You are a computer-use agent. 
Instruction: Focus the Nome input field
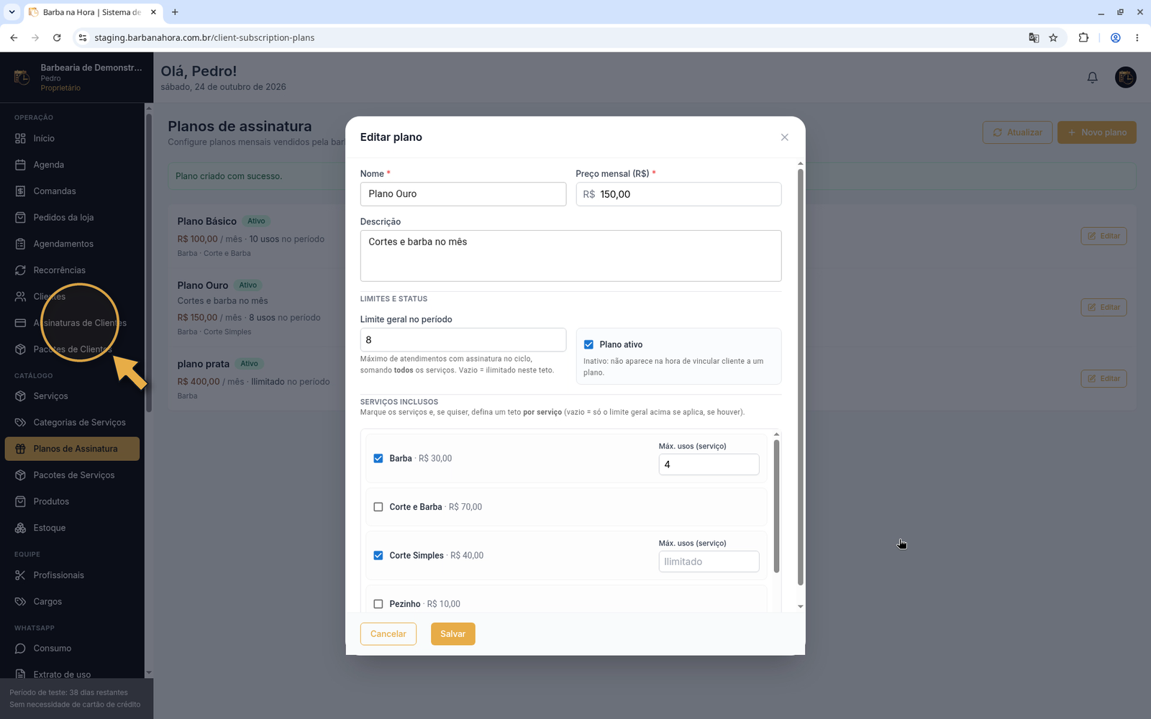click(463, 194)
